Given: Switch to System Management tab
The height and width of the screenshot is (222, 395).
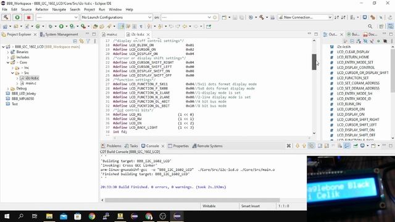Looking at the screenshot, I should click(59, 35).
